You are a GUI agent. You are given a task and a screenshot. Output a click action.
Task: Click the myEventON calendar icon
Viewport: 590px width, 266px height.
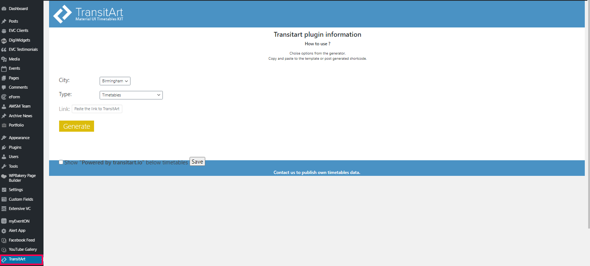(4, 221)
